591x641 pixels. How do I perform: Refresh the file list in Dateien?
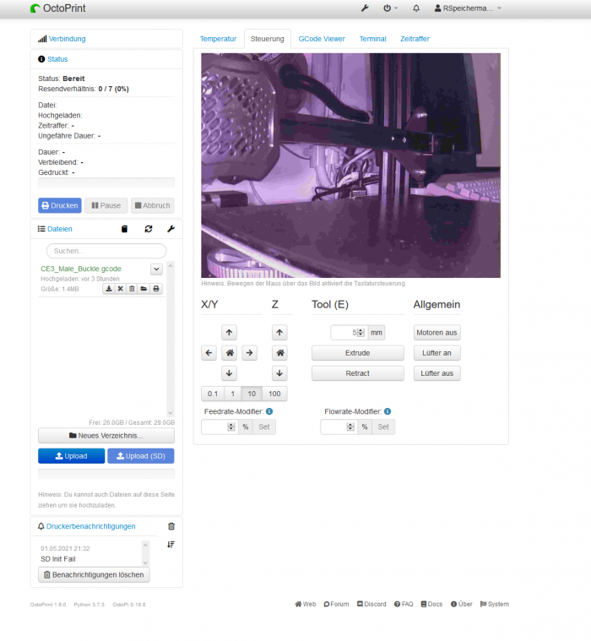149,229
